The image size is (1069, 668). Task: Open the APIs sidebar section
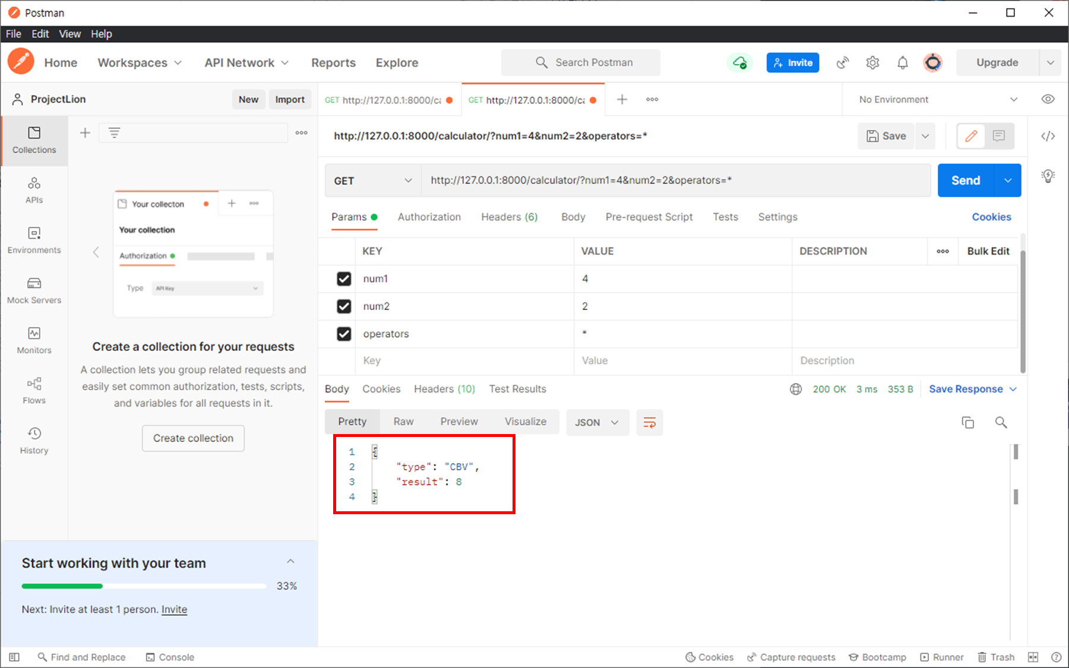click(34, 190)
